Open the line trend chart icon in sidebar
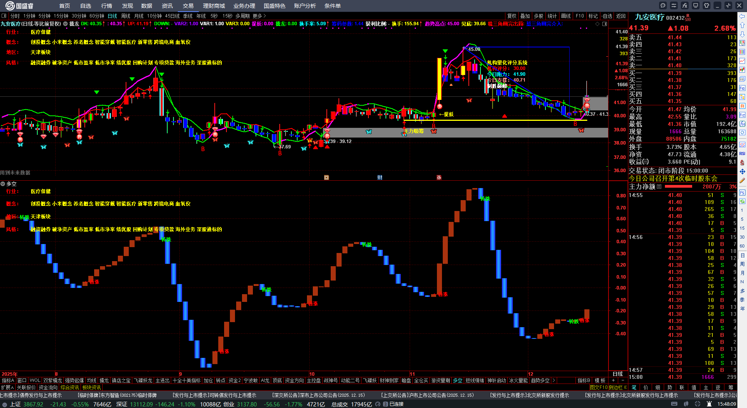 [742, 61]
